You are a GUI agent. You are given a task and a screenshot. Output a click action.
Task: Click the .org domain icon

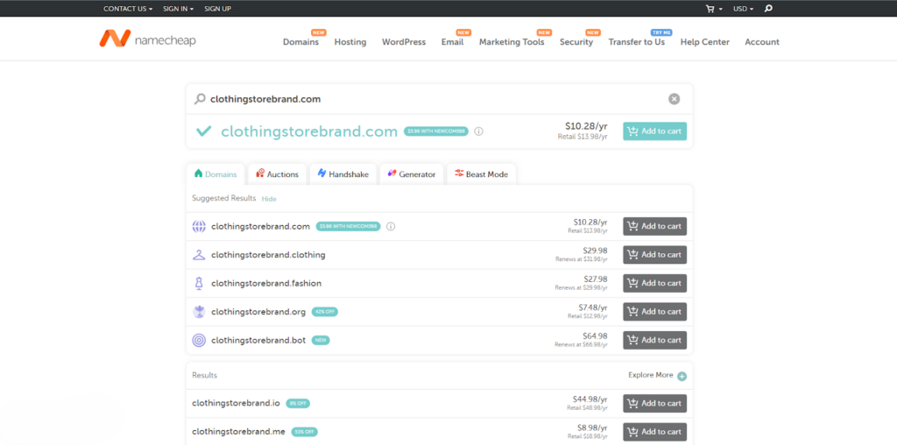(199, 312)
